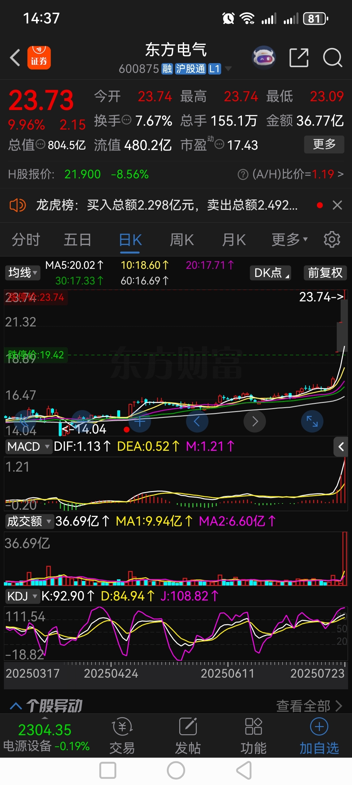Tap MA5:20.02 value
Image resolution: width=352 pixels, height=785 pixels.
pyautogui.click(x=74, y=265)
